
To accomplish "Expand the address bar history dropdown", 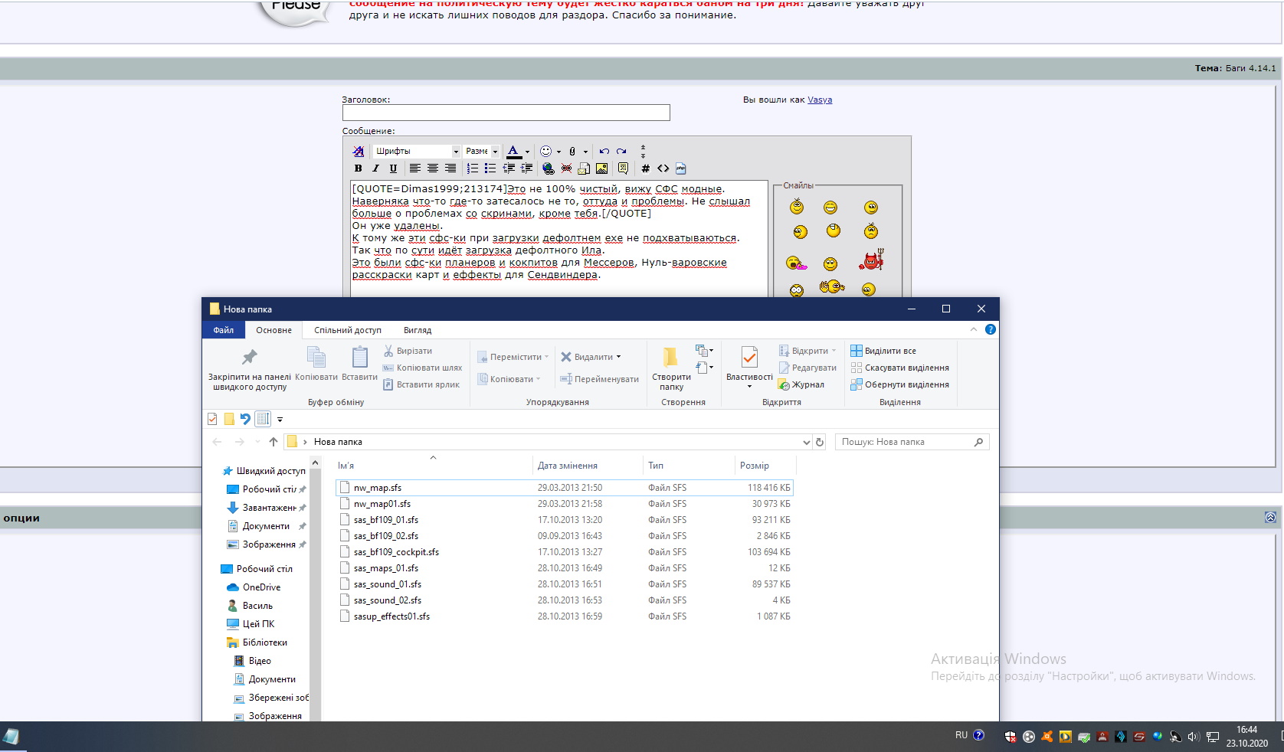I will point(806,442).
